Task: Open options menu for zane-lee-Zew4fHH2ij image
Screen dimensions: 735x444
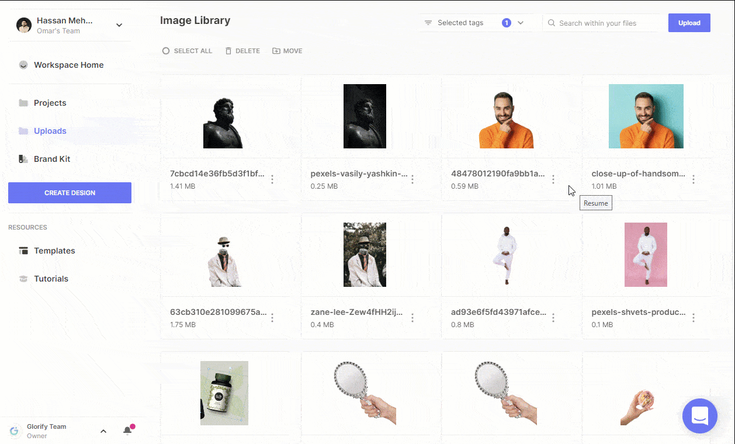Action: coord(412,318)
